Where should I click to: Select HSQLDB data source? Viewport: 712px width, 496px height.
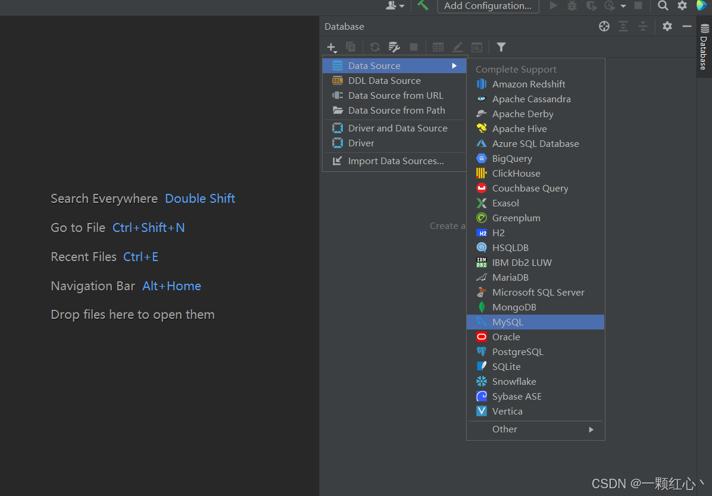535,248
